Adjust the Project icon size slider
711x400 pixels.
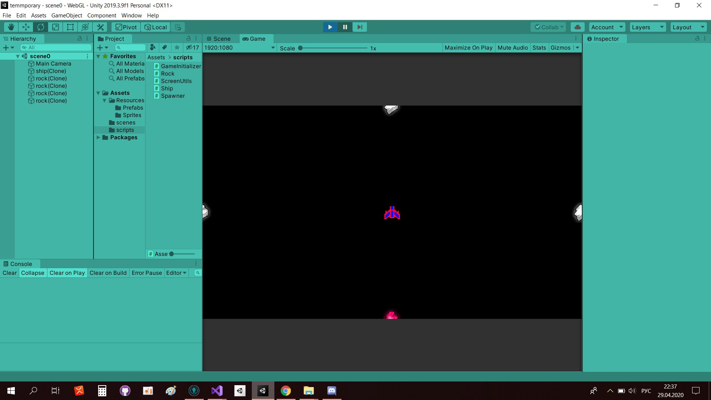pos(182,254)
